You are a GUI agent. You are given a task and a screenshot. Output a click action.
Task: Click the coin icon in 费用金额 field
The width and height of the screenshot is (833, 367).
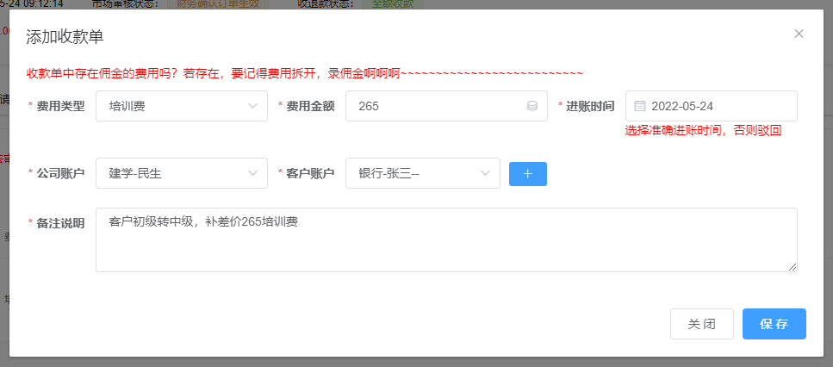click(x=532, y=106)
